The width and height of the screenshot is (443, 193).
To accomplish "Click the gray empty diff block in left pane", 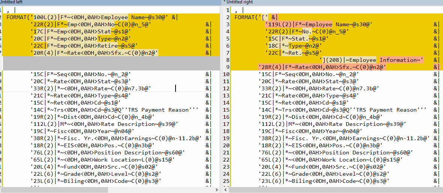I will [109, 63].
